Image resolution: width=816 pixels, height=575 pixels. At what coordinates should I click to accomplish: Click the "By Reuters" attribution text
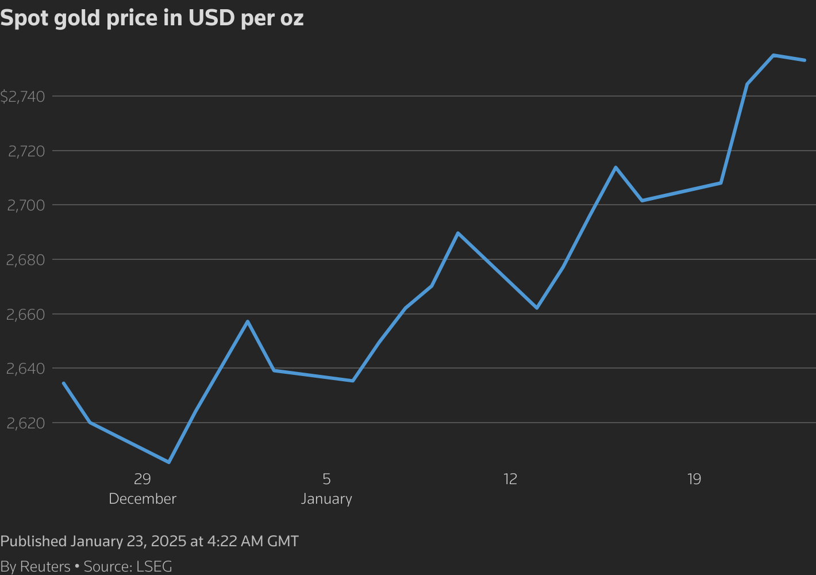pyautogui.click(x=35, y=566)
